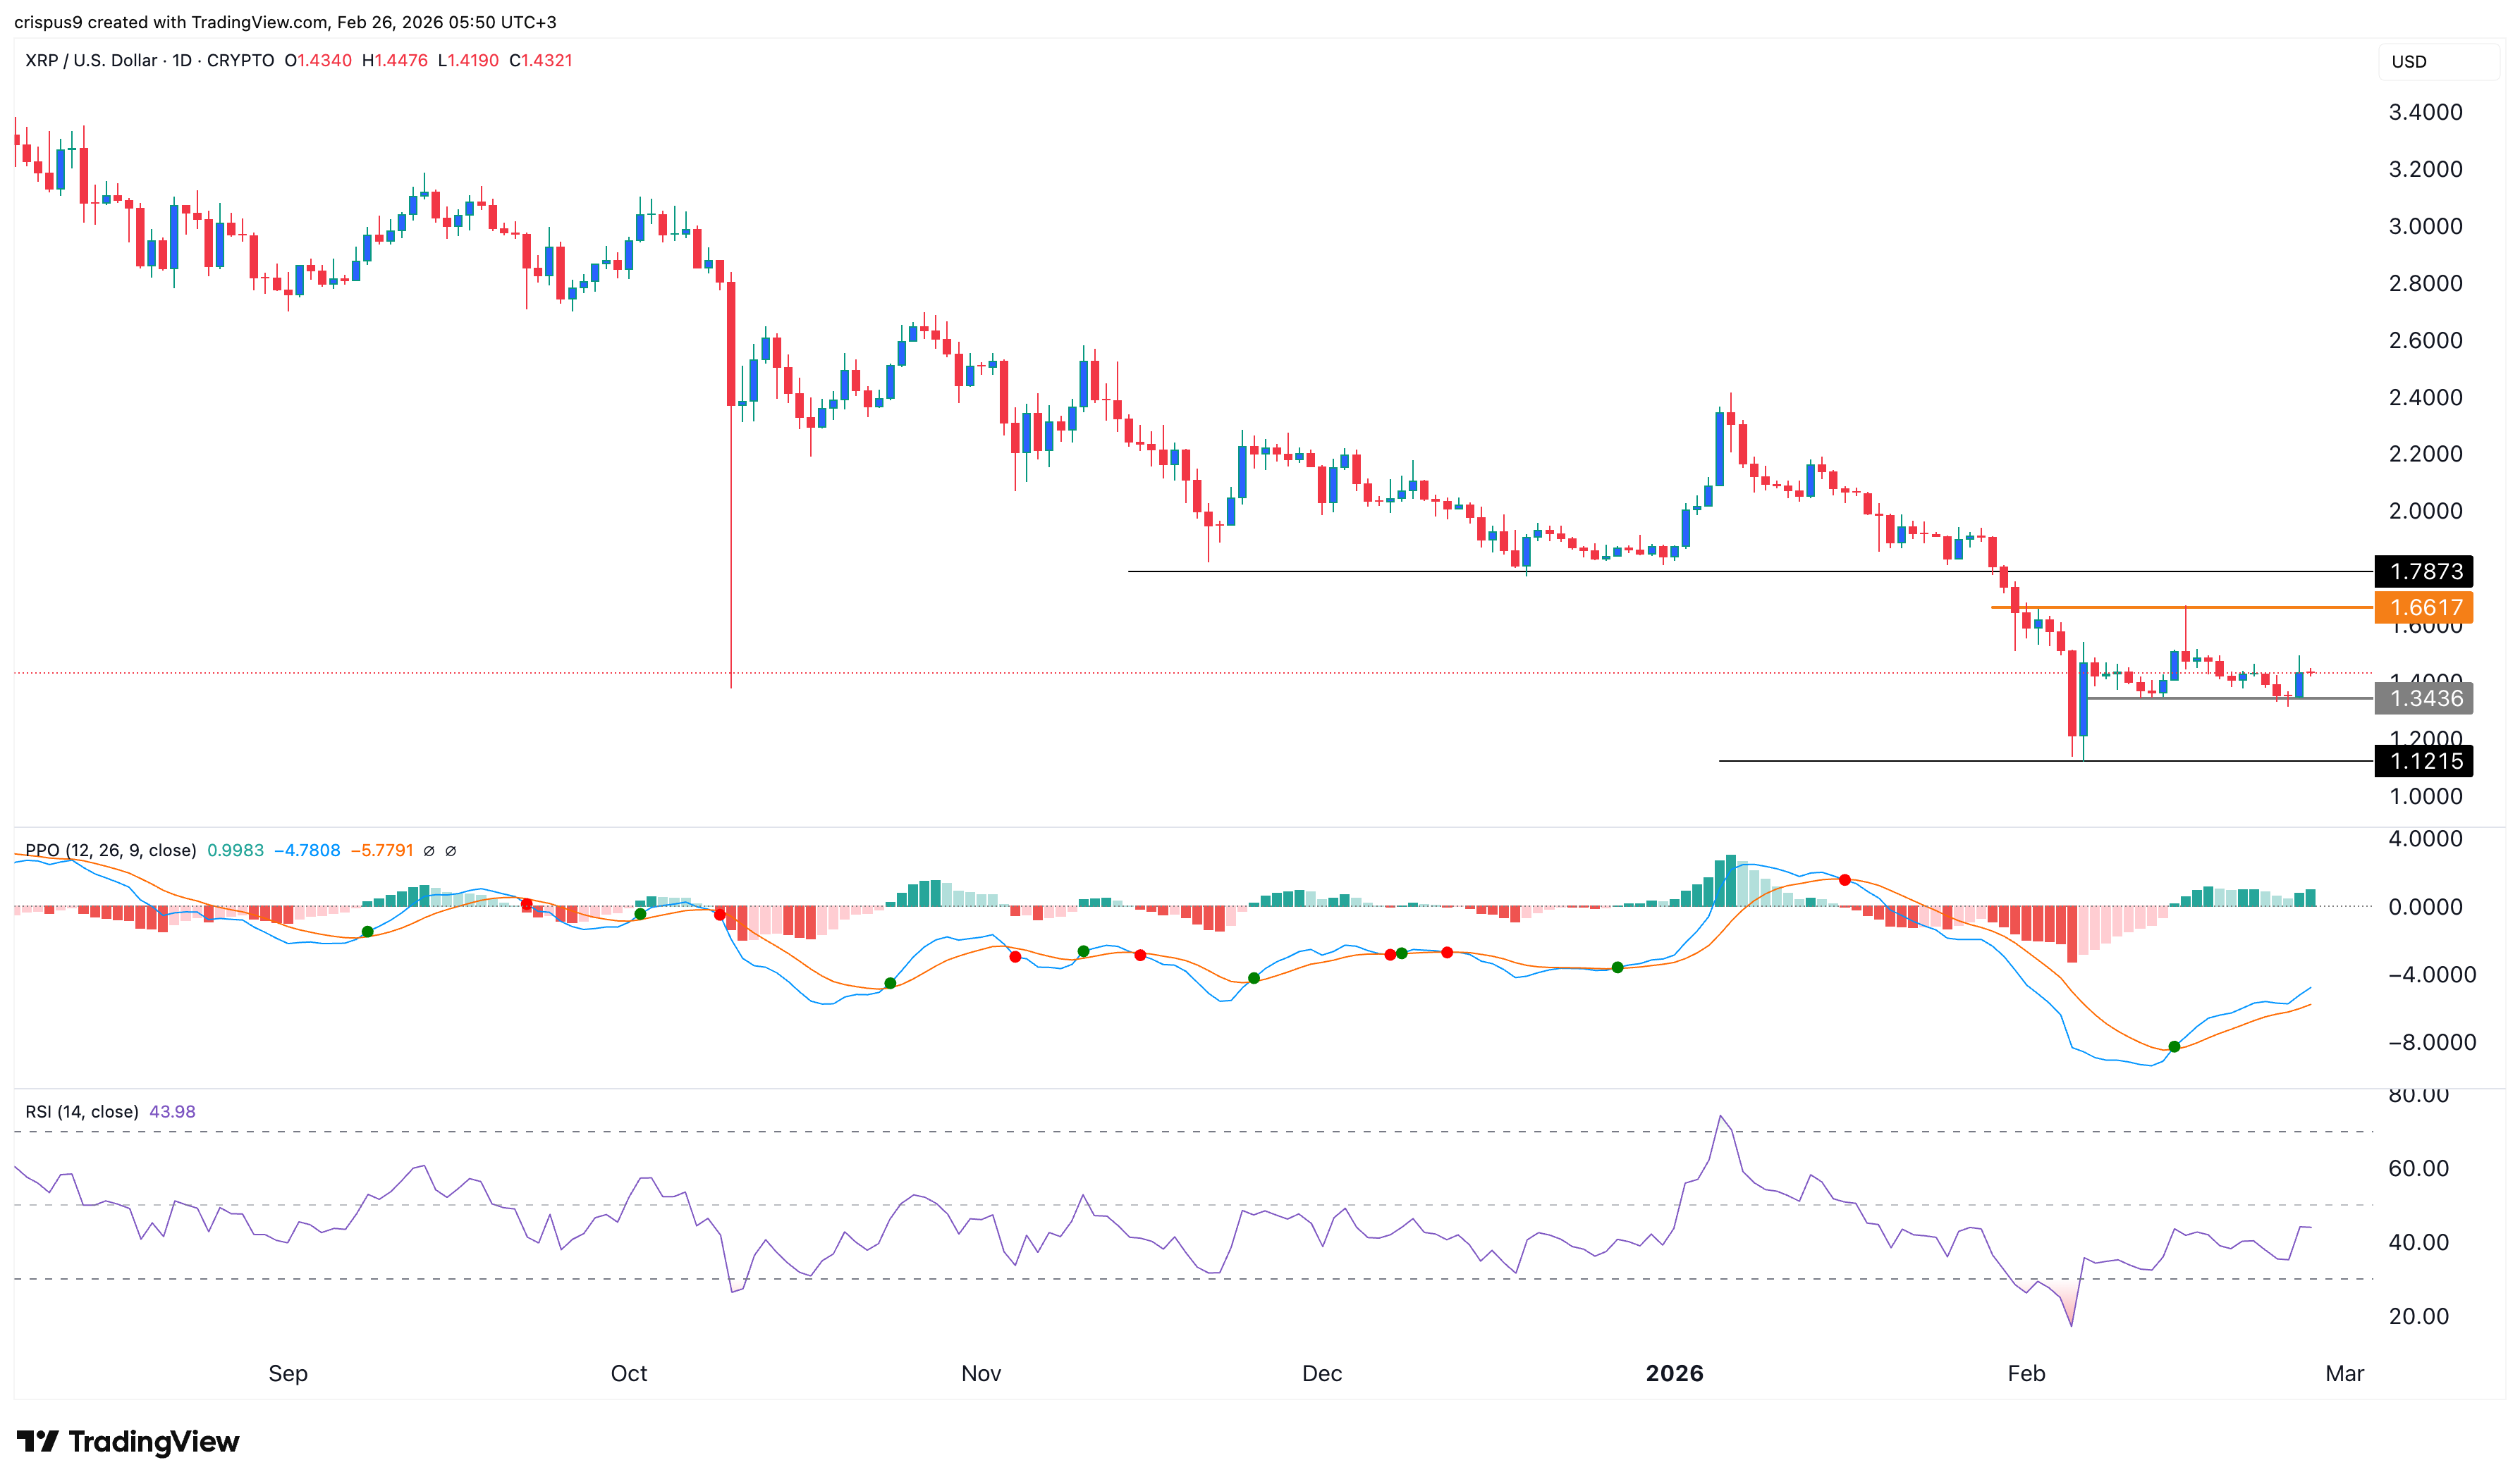This screenshot has width=2520, height=1484.
Task: Click the XRP / U.S. Dollar symbol title
Action: click(90, 60)
